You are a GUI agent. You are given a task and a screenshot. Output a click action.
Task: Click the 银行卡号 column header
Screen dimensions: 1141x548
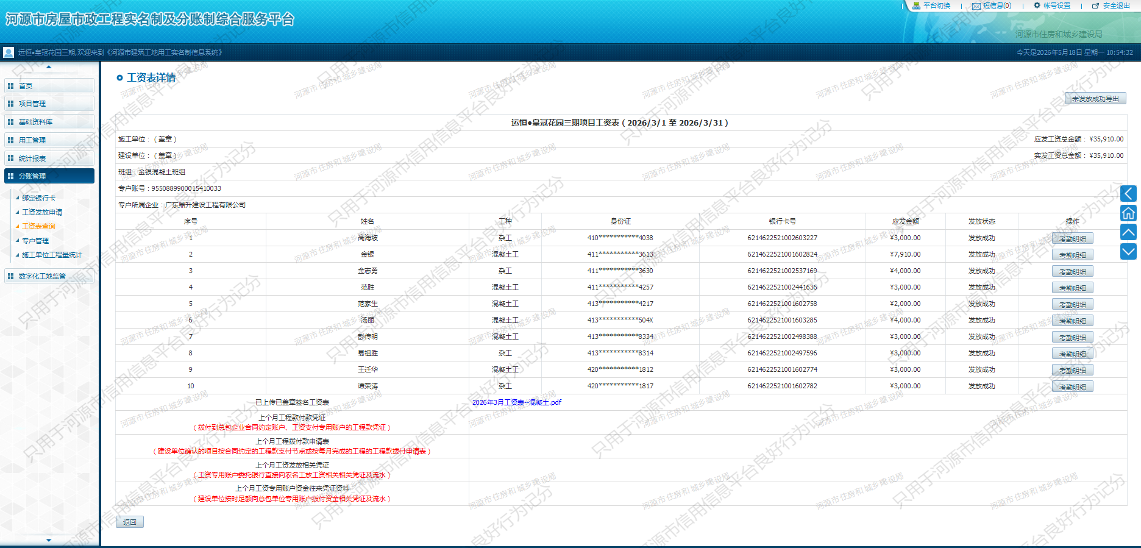coord(782,221)
